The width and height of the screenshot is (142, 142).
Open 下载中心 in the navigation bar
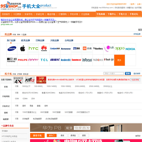(112, 14)
